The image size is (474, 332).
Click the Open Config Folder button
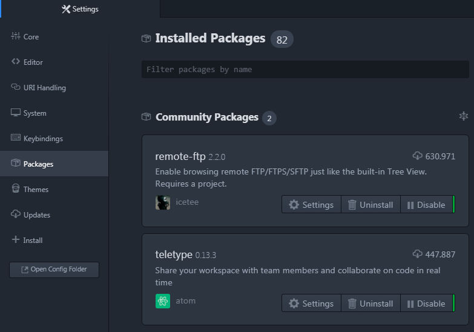click(54, 270)
